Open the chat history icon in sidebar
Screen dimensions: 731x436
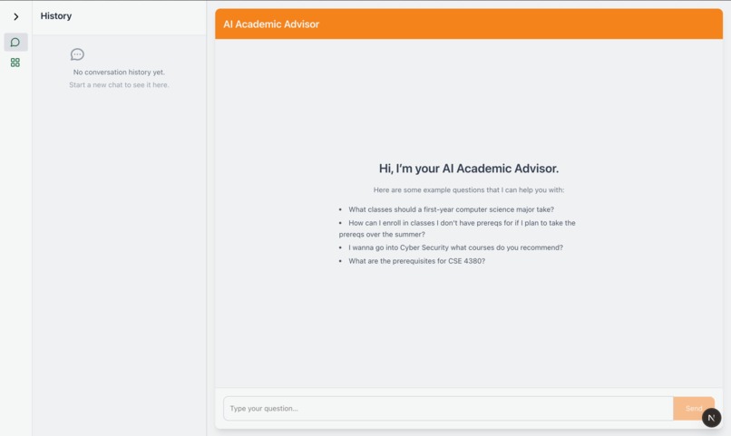[15, 43]
